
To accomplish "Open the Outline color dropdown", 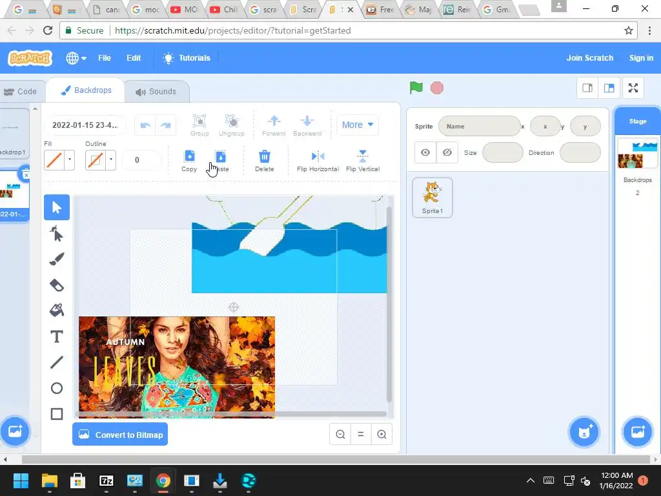I will pos(111,160).
